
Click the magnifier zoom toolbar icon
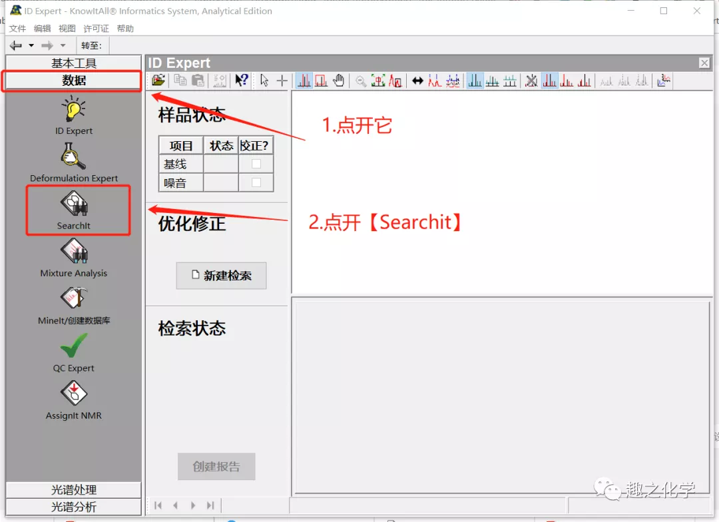[361, 81]
